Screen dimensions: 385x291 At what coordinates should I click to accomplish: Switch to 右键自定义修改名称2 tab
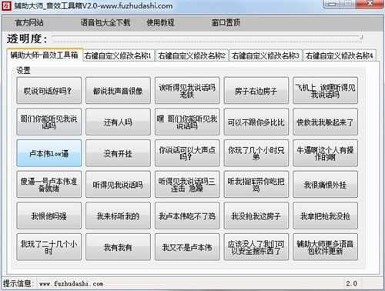192,55
